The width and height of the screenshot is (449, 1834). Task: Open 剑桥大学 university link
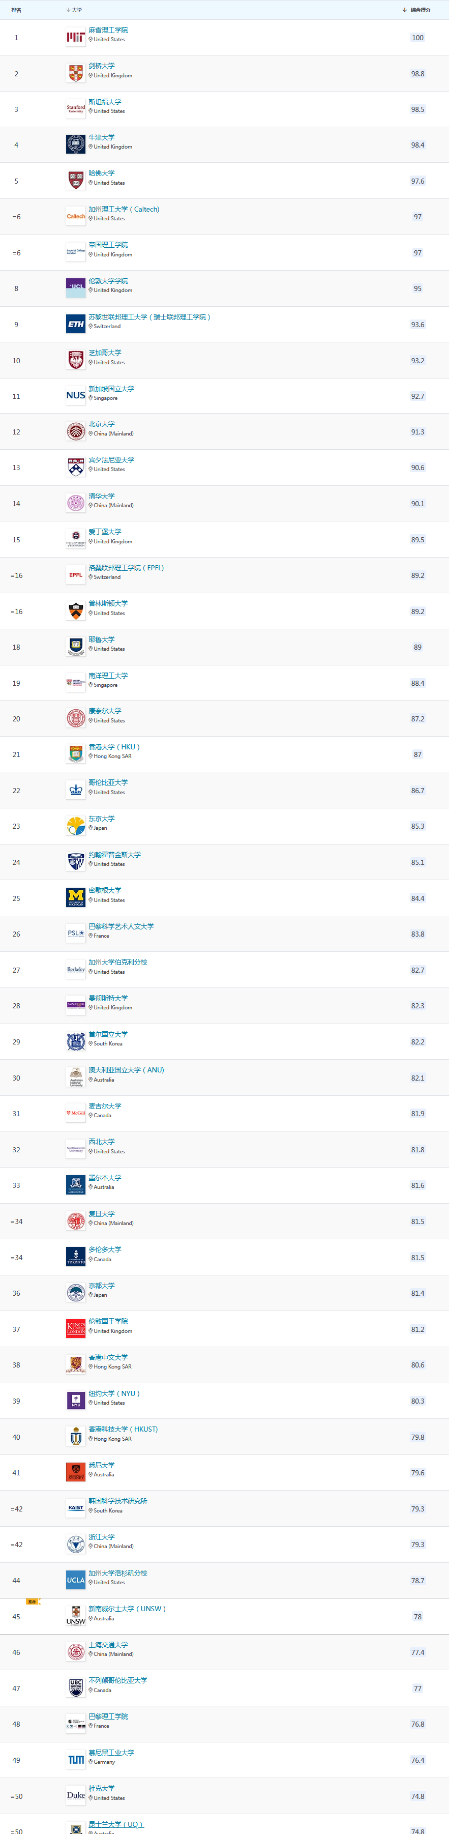[x=102, y=66]
